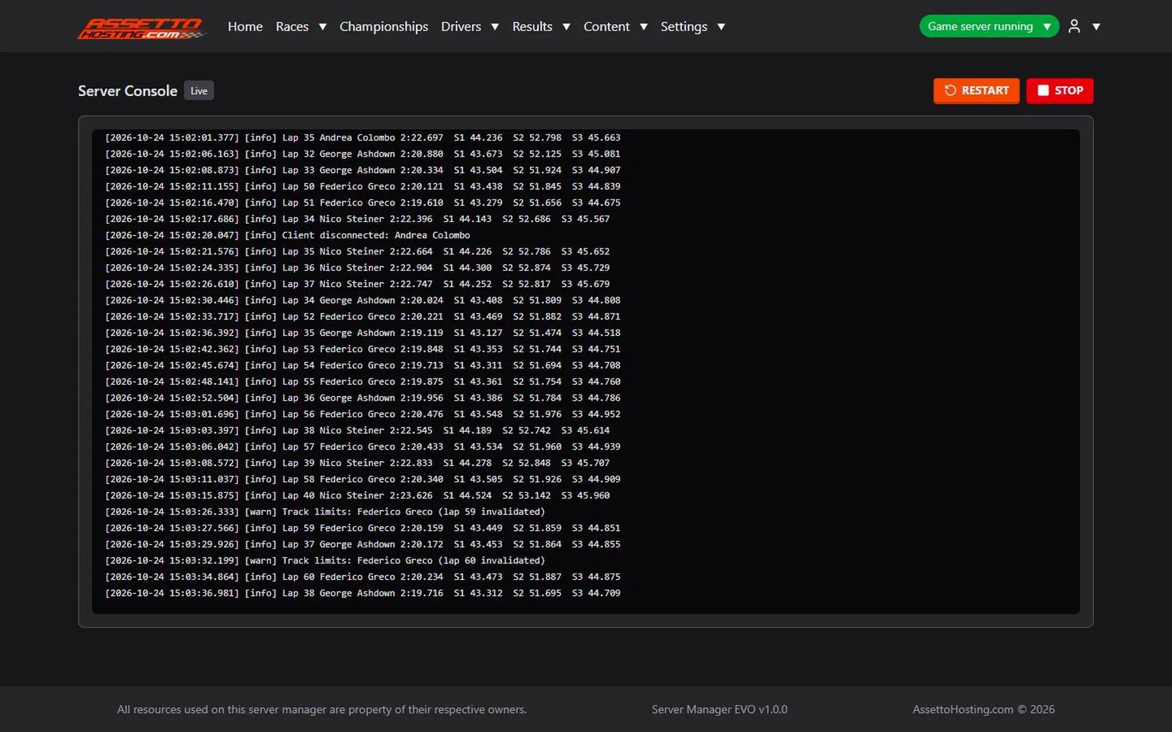Click the footer resources disclaimer text
The image size is (1172, 732).
[x=322, y=709]
